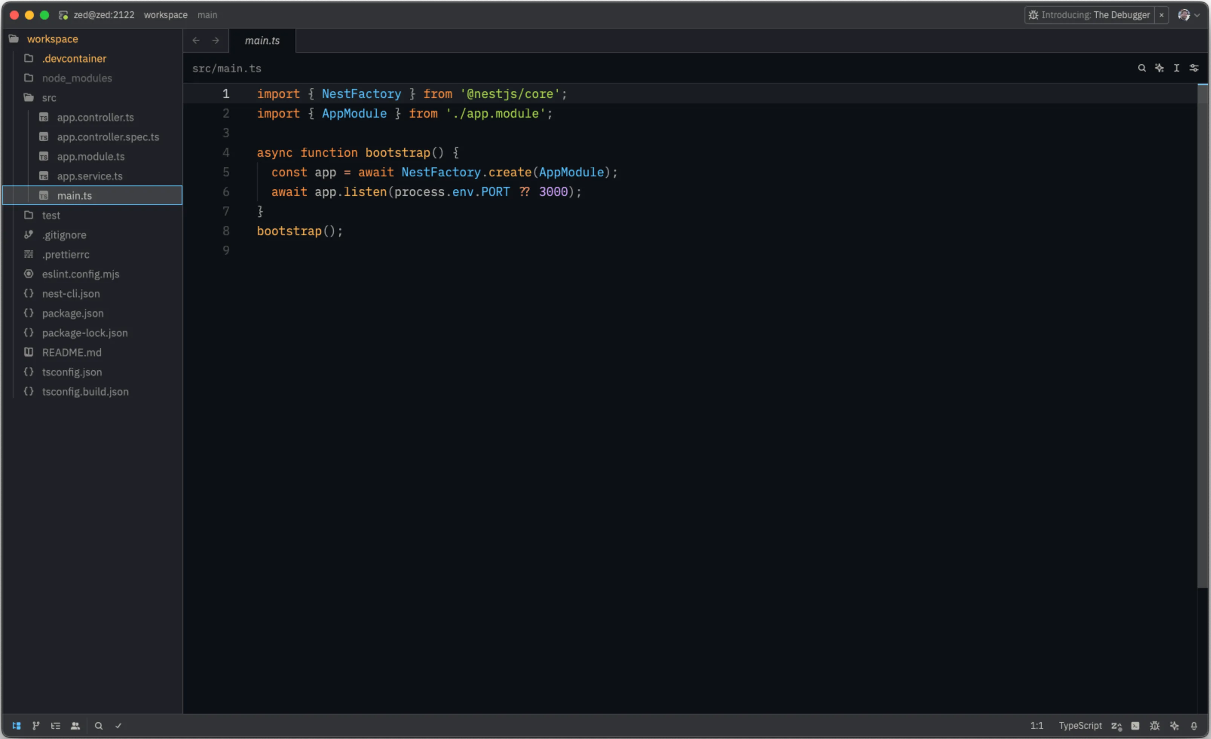Start inline assist from editor toolbar sparkle
Viewport: 1211px width, 739px height.
pos(1160,68)
